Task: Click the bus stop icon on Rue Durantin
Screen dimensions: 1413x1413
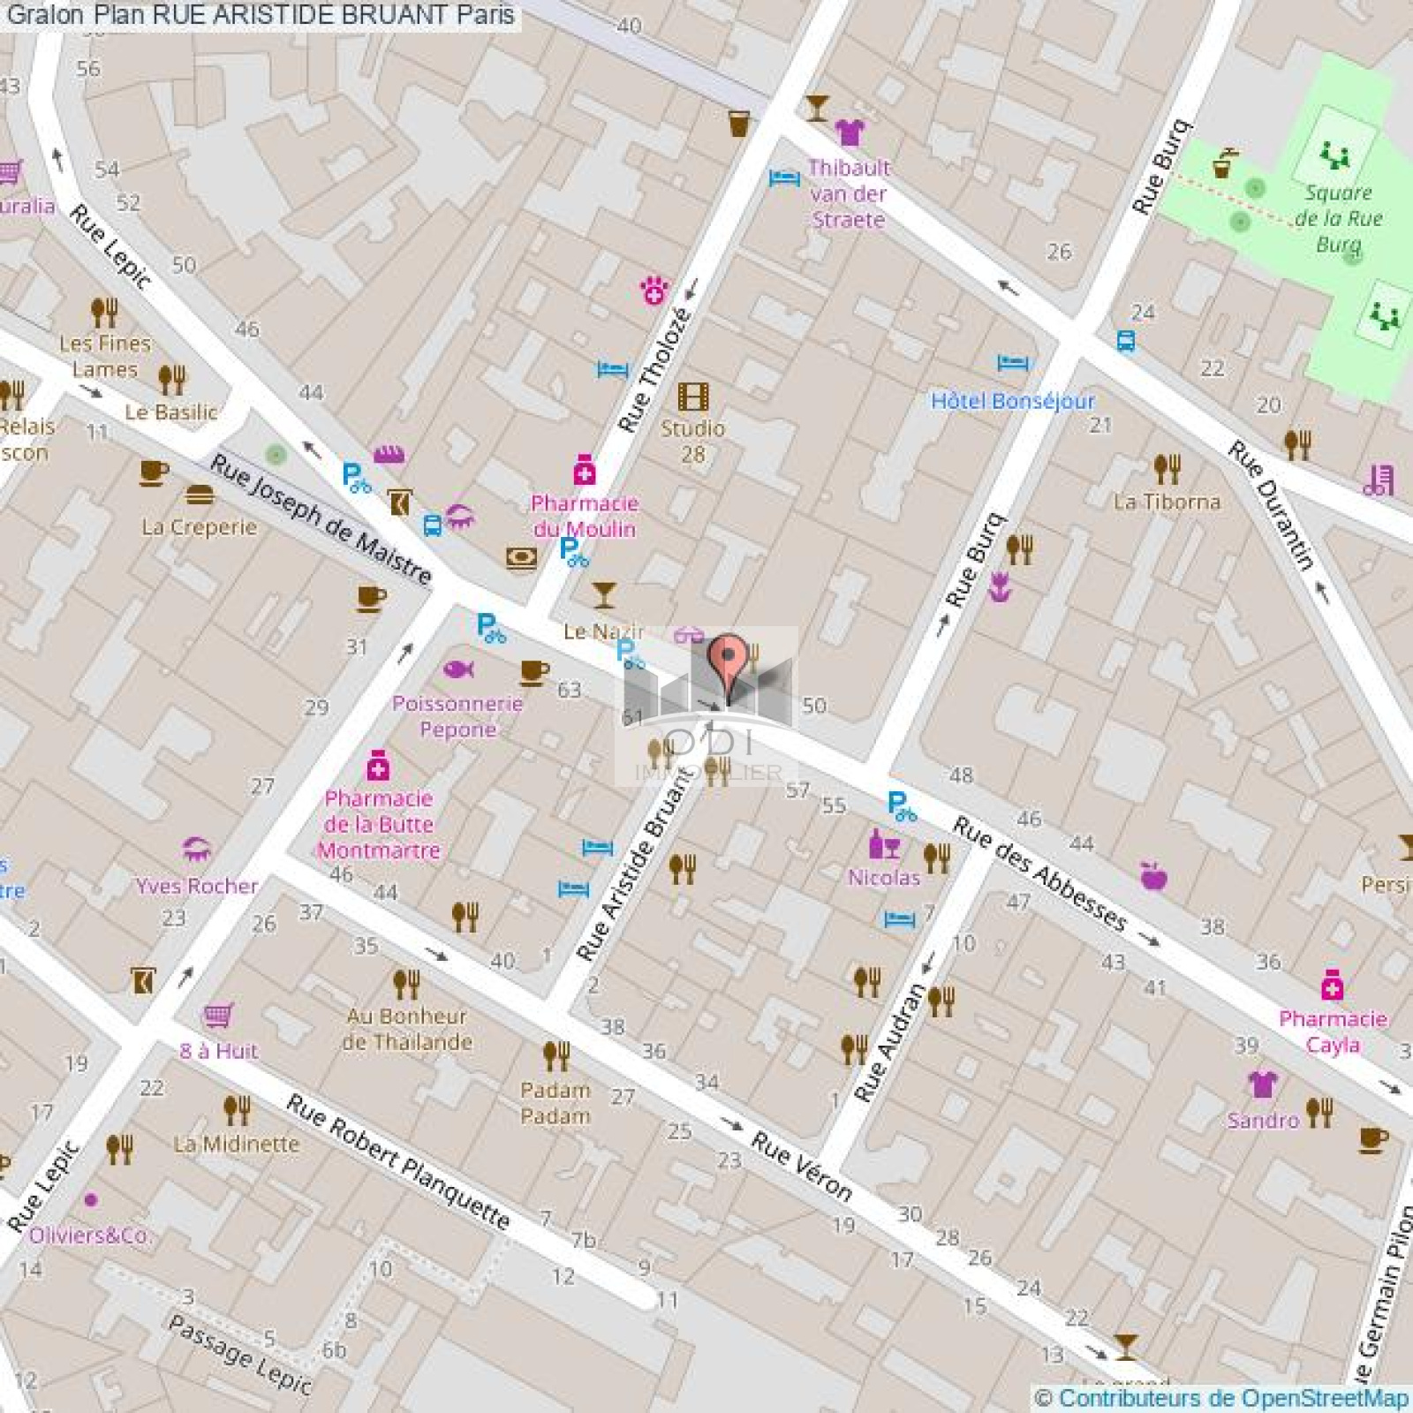Action: [x=1126, y=341]
